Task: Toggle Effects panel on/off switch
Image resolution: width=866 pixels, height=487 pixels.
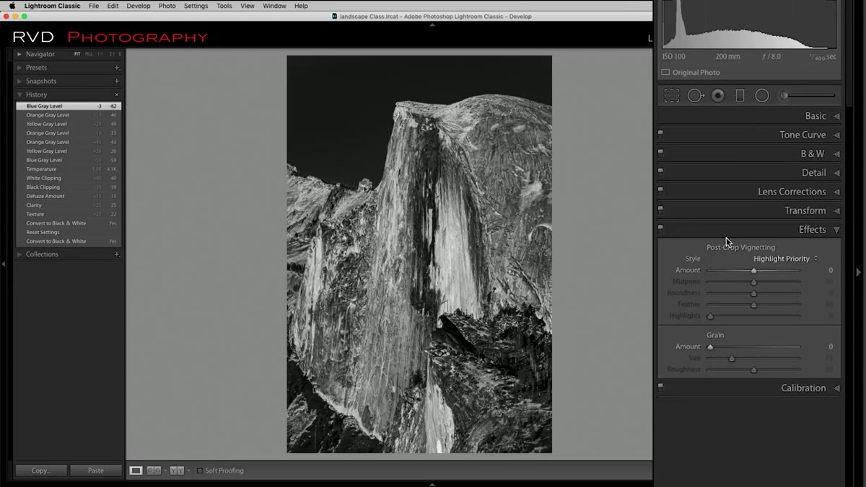Action: point(660,228)
